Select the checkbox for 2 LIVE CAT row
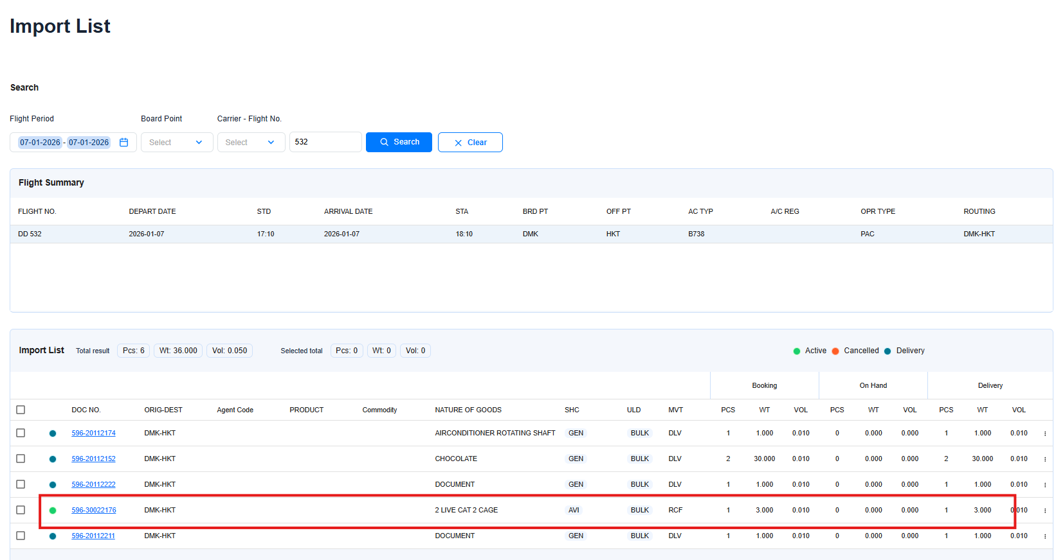Image resolution: width=1056 pixels, height=560 pixels. pos(21,510)
